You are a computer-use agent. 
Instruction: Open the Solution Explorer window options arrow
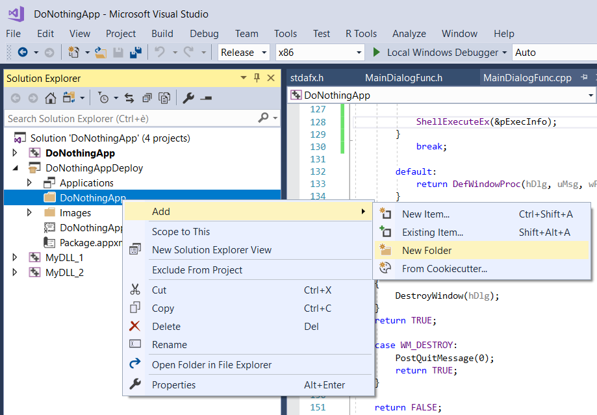(x=244, y=78)
